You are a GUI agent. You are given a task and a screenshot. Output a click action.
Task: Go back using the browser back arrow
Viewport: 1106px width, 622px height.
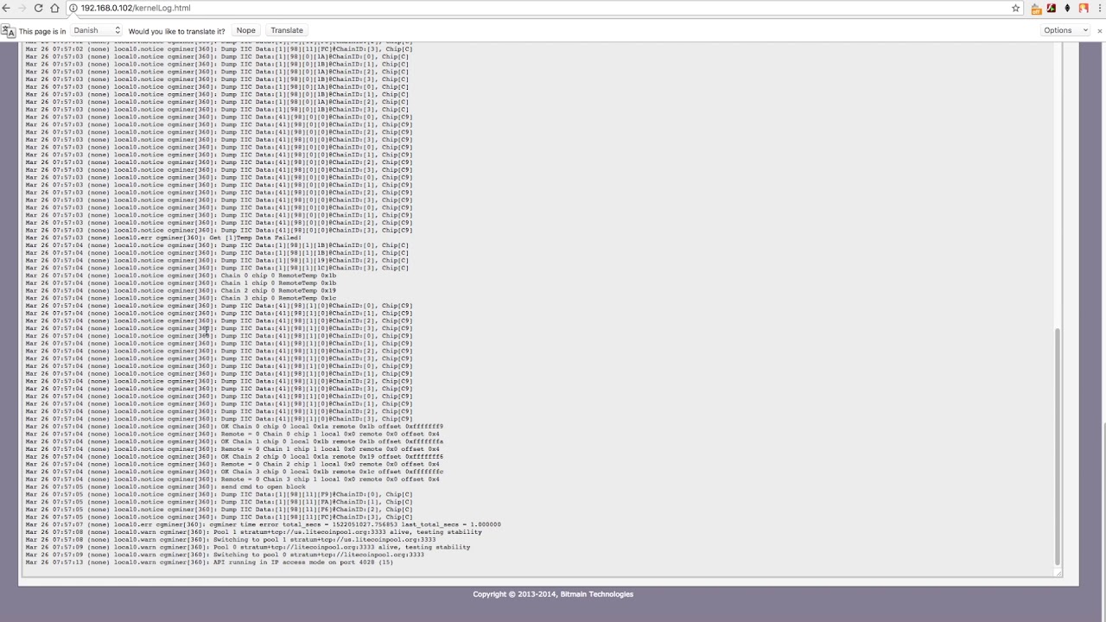pyautogui.click(x=7, y=8)
